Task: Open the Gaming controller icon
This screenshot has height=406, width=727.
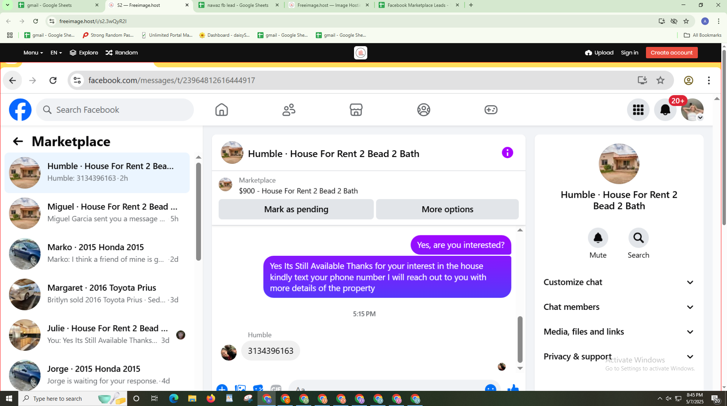Action: tap(491, 110)
